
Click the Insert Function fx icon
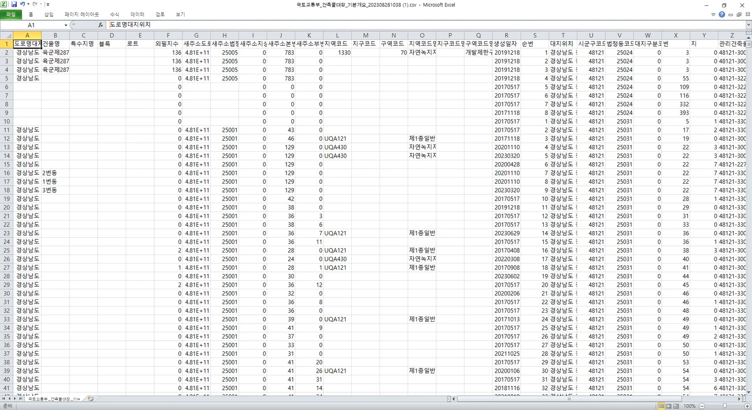[x=100, y=25]
